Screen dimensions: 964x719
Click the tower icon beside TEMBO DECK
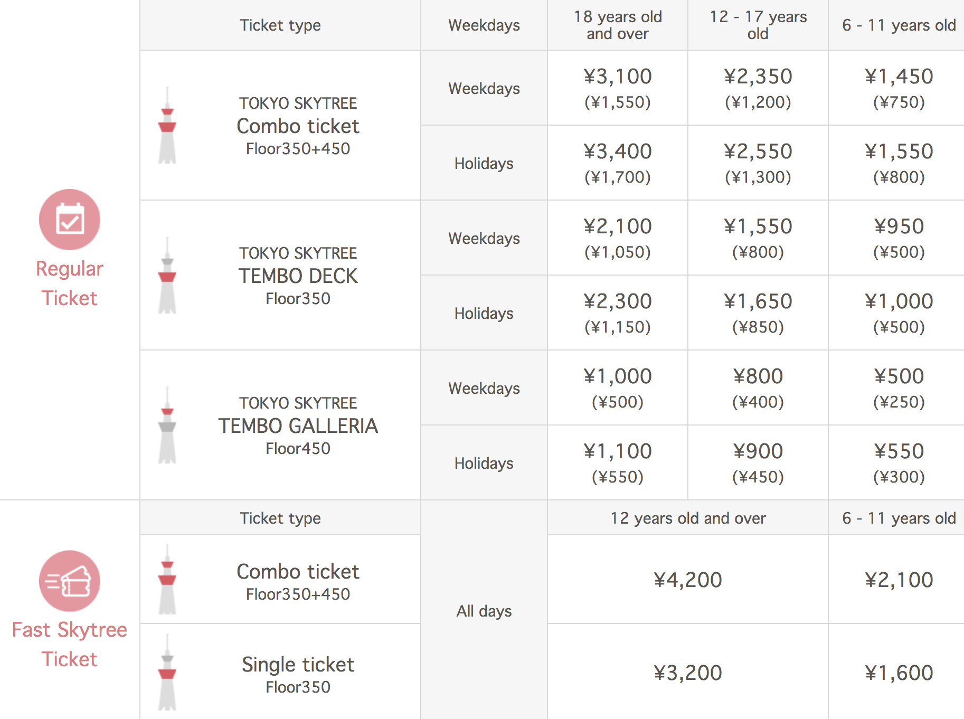[x=167, y=276]
